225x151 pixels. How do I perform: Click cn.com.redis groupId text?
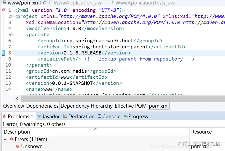[x=70, y=71]
